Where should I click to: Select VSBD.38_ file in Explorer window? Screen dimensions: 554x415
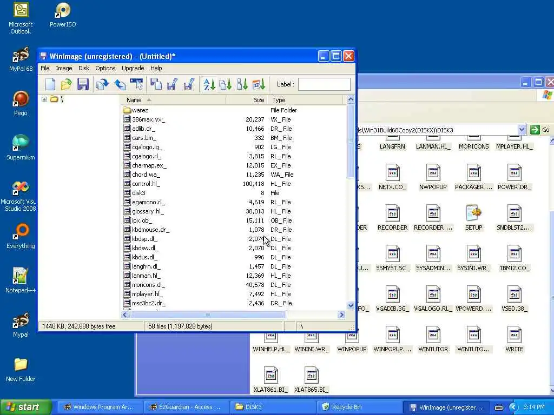(x=514, y=298)
